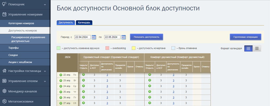Click green status icon next to date 22 апр.
This screenshot has height=106, width=270.
61,75
